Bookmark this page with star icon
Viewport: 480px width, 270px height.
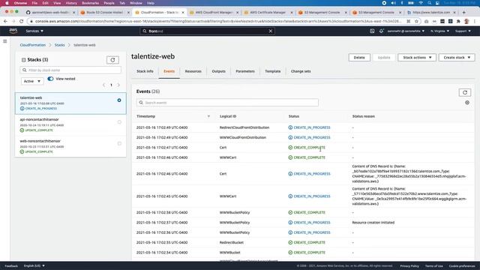click(x=416, y=21)
